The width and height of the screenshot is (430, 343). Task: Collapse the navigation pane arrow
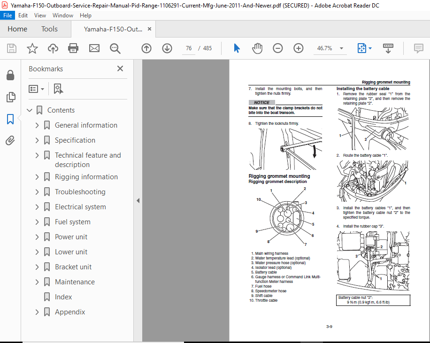click(x=138, y=201)
